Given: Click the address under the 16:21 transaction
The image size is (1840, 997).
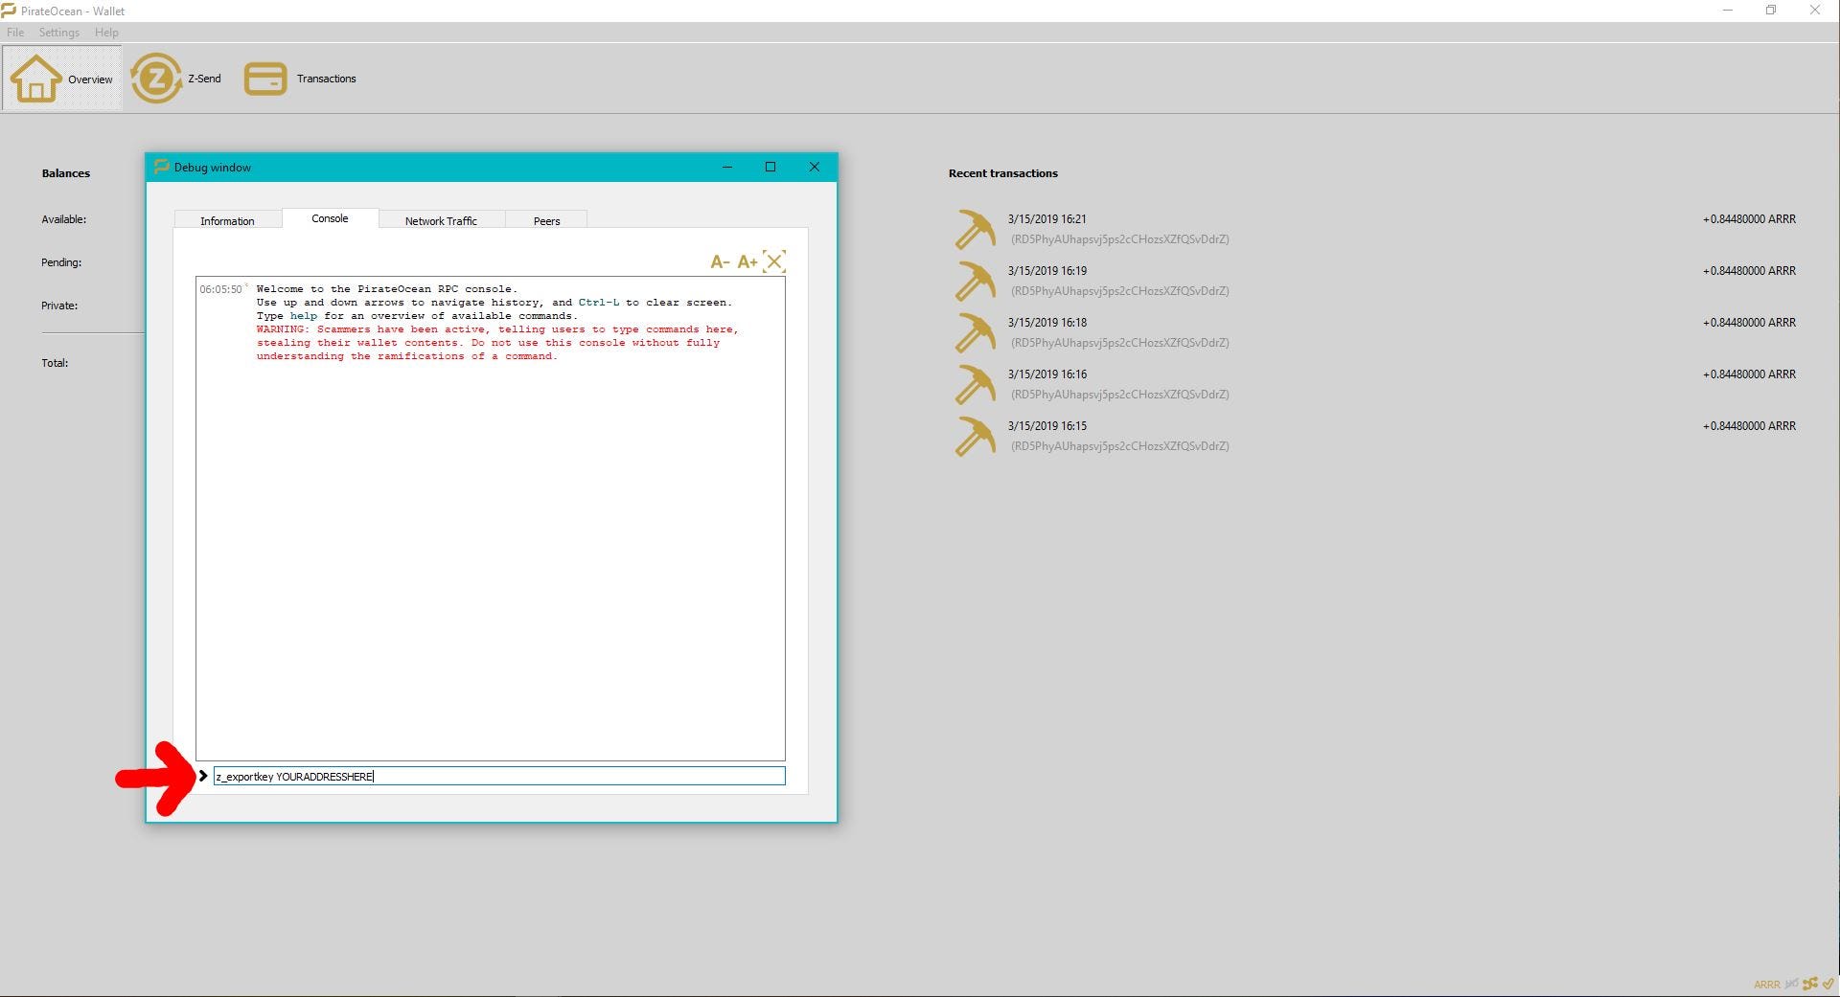Looking at the screenshot, I should click(x=1119, y=239).
